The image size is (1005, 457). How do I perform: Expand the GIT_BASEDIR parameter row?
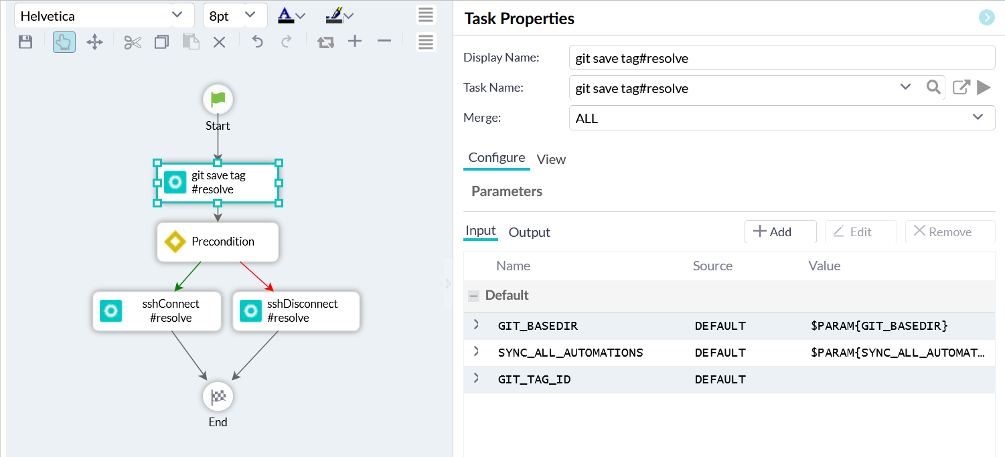tap(477, 325)
